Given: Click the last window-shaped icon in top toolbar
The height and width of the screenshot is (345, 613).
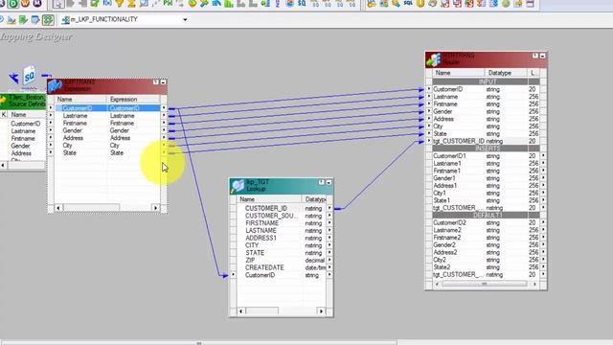Looking at the screenshot, I should click(x=530, y=4).
